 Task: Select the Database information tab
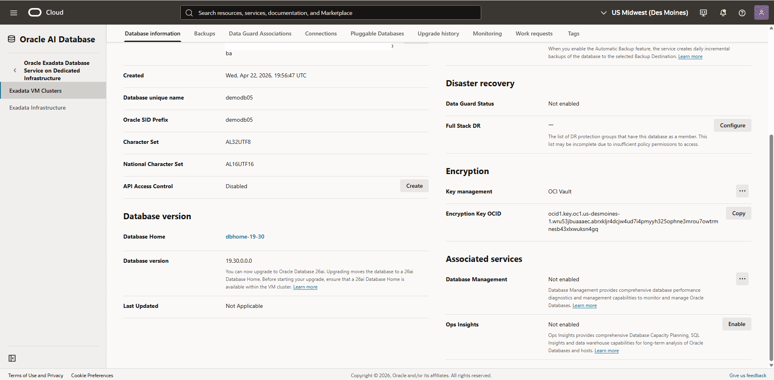coord(152,33)
